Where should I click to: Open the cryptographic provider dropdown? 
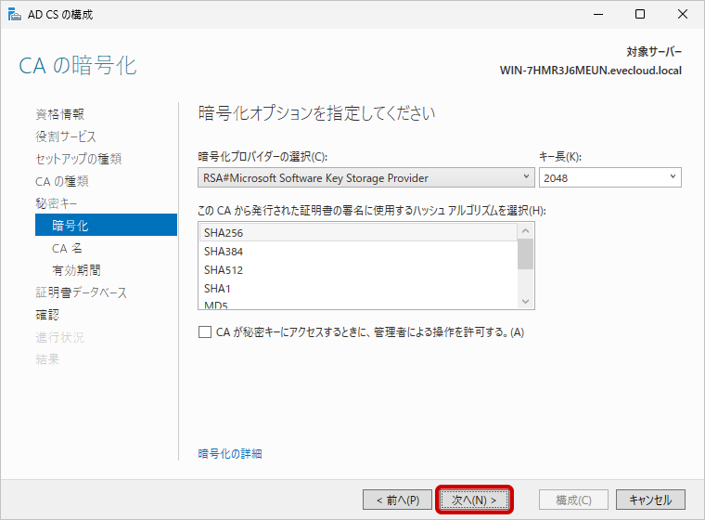coord(366,177)
